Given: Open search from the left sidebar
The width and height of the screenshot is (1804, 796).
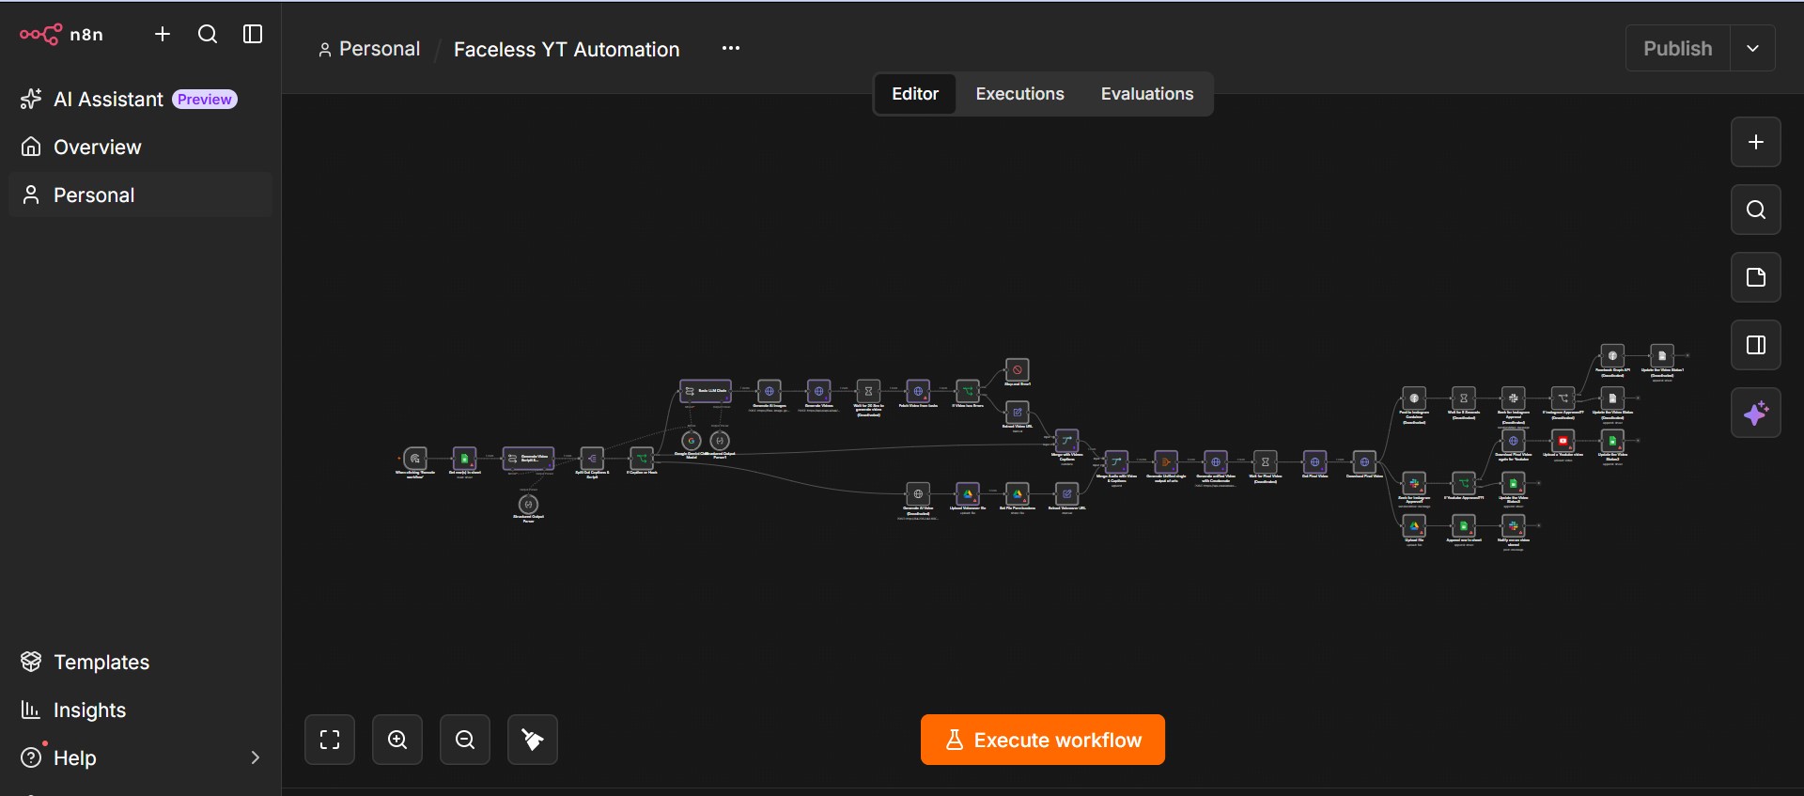Looking at the screenshot, I should (x=208, y=35).
